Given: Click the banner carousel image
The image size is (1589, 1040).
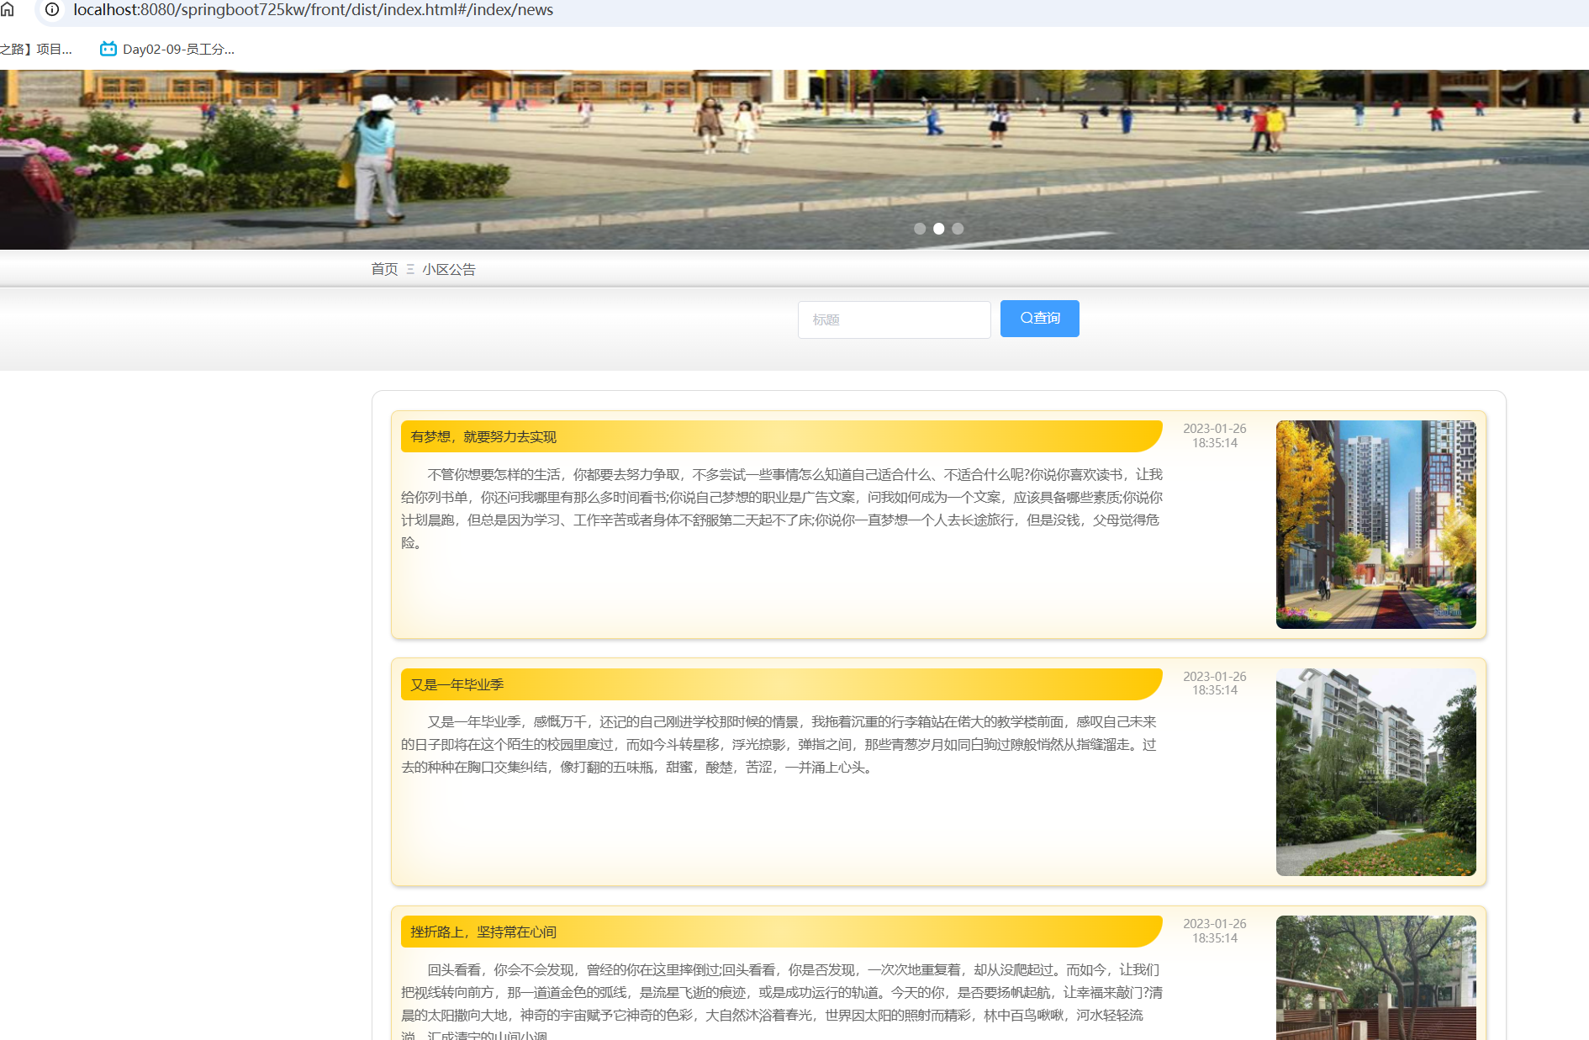Looking at the screenshot, I should [794, 160].
